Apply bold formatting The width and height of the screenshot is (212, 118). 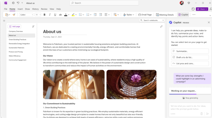click(44, 15)
